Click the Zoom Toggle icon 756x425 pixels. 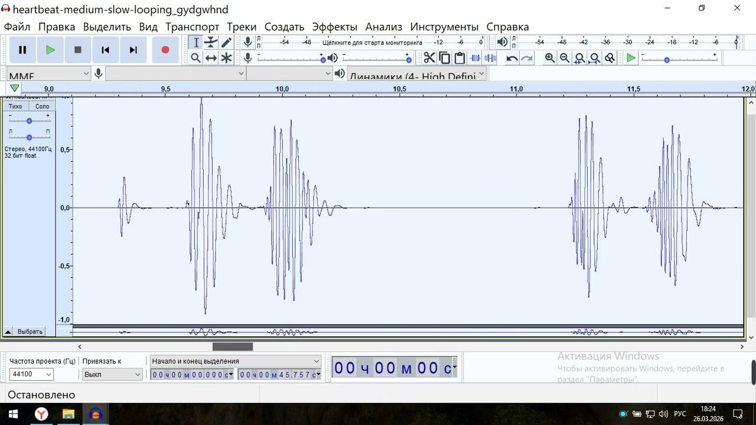point(610,58)
